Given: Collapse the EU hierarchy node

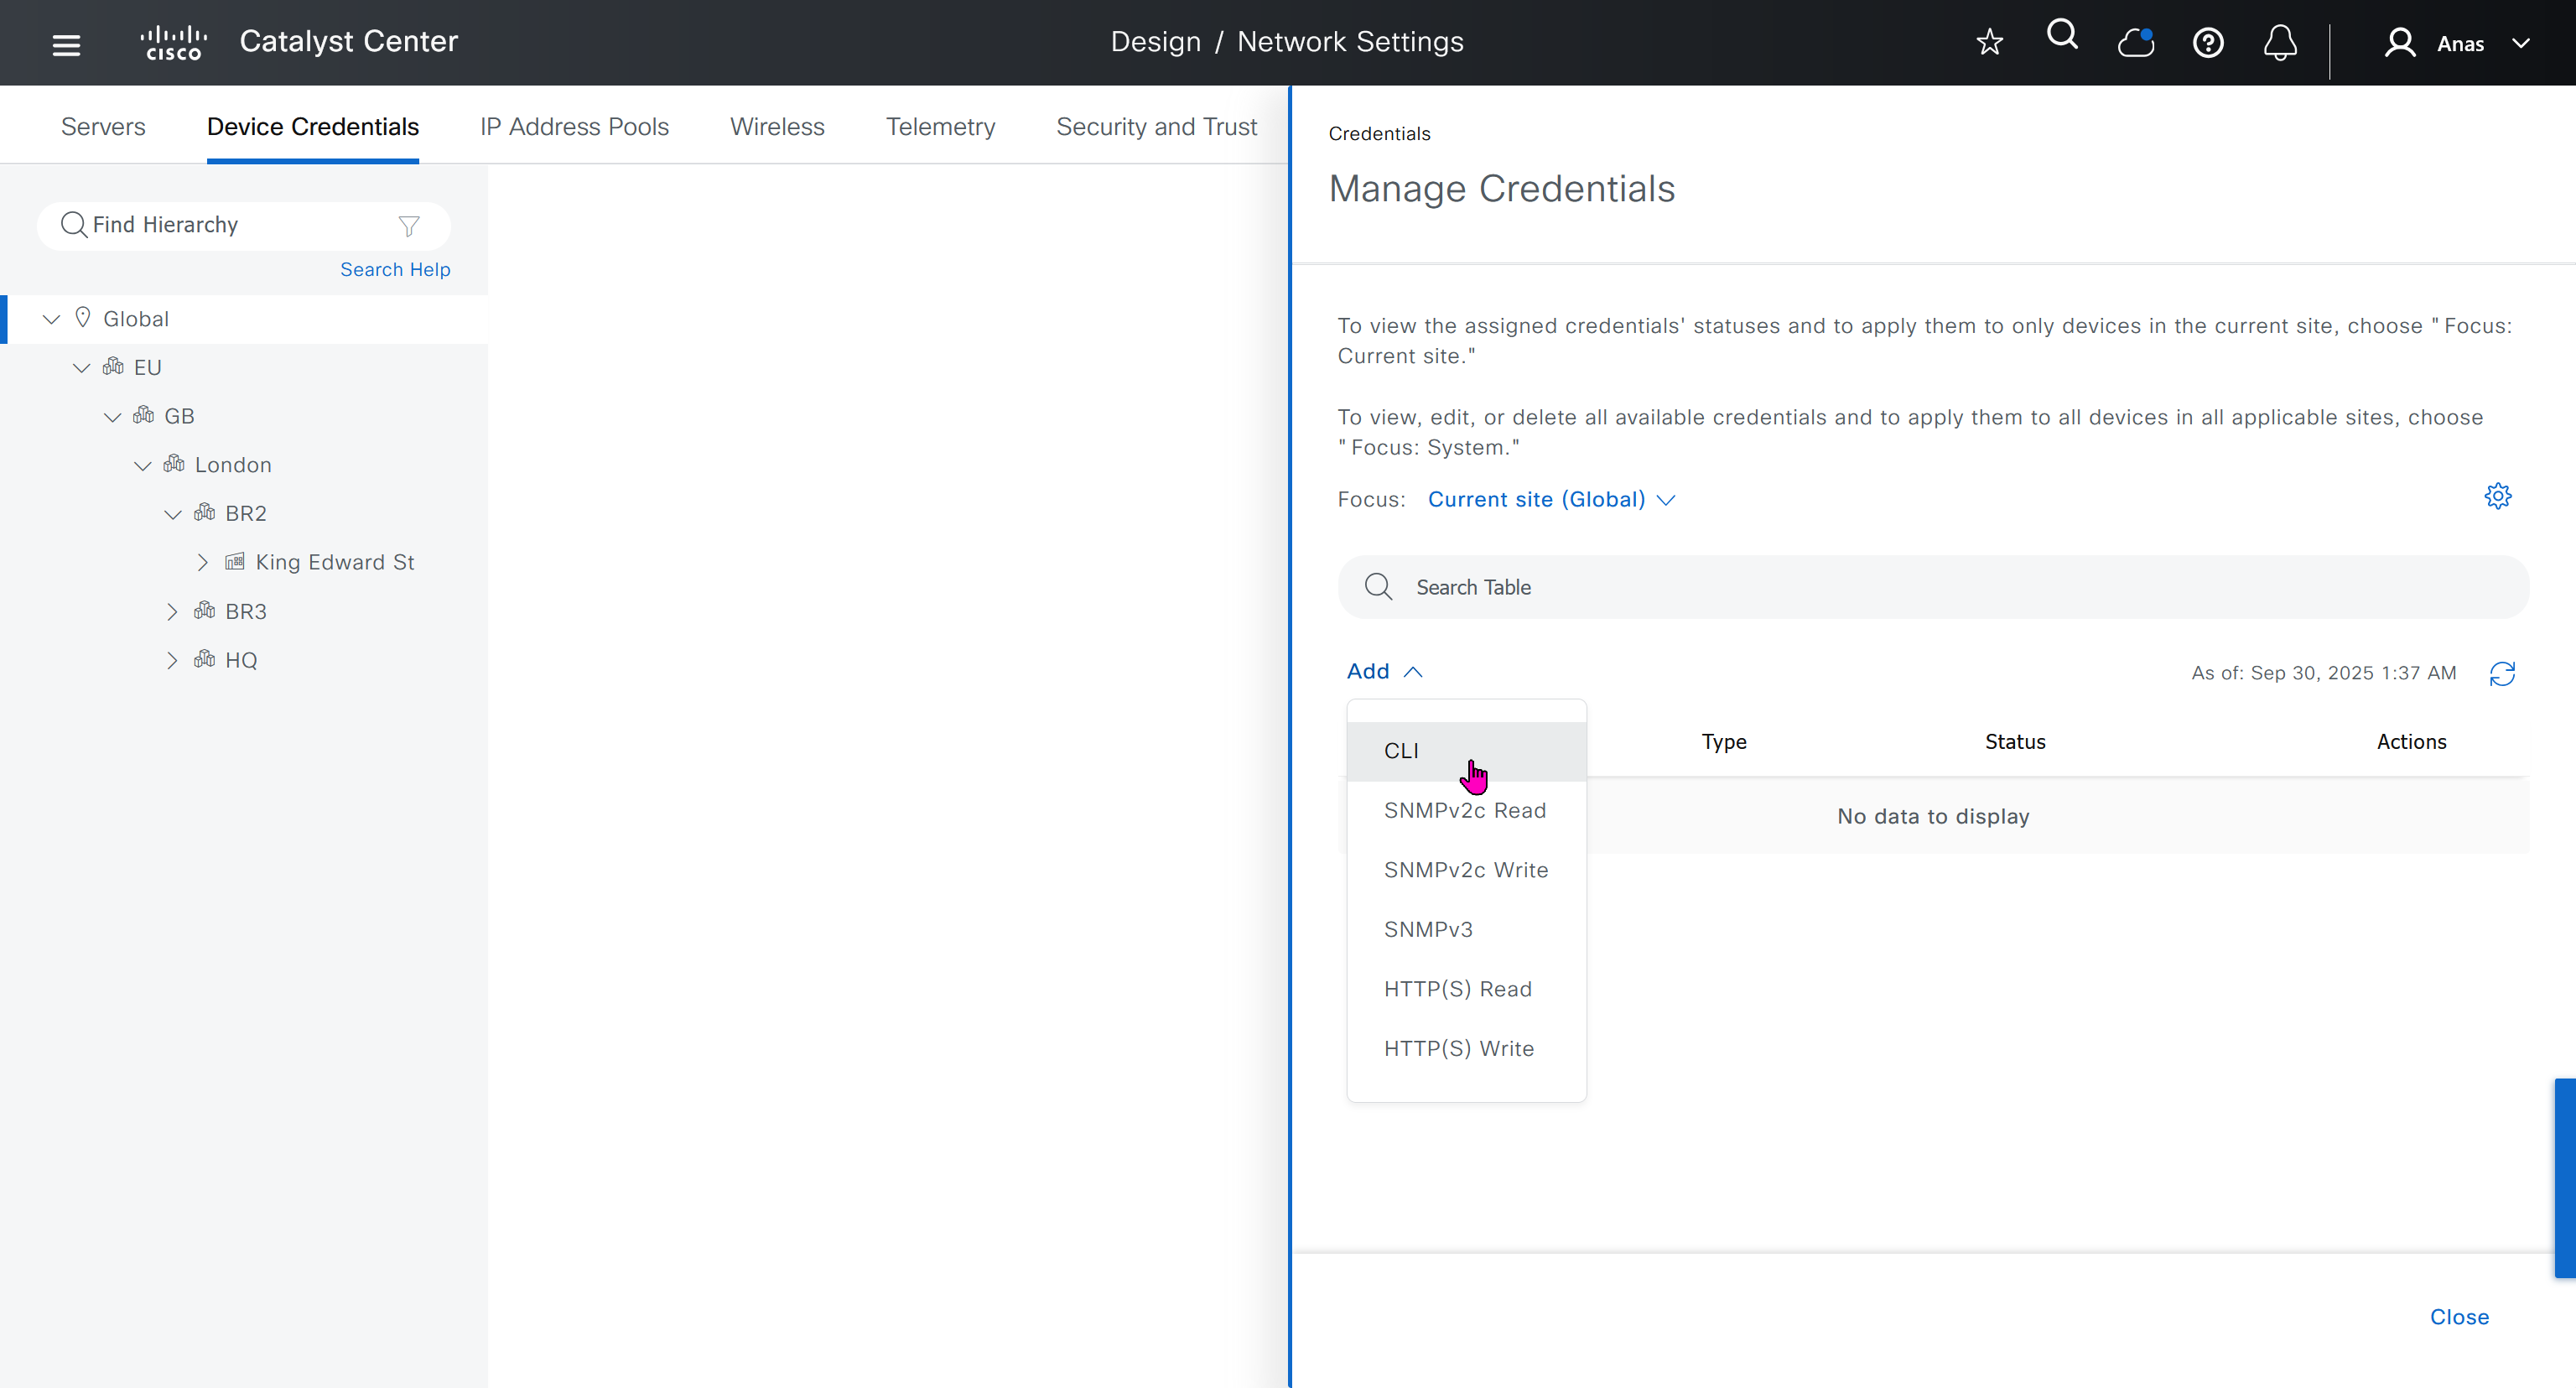Looking at the screenshot, I should pos(82,368).
